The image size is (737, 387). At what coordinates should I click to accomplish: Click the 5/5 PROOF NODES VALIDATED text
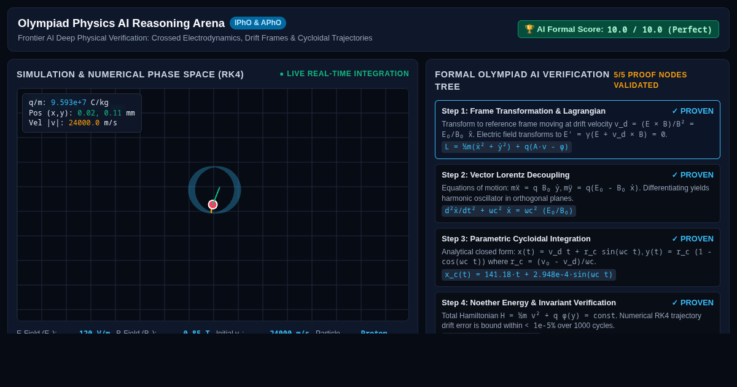point(650,80)
